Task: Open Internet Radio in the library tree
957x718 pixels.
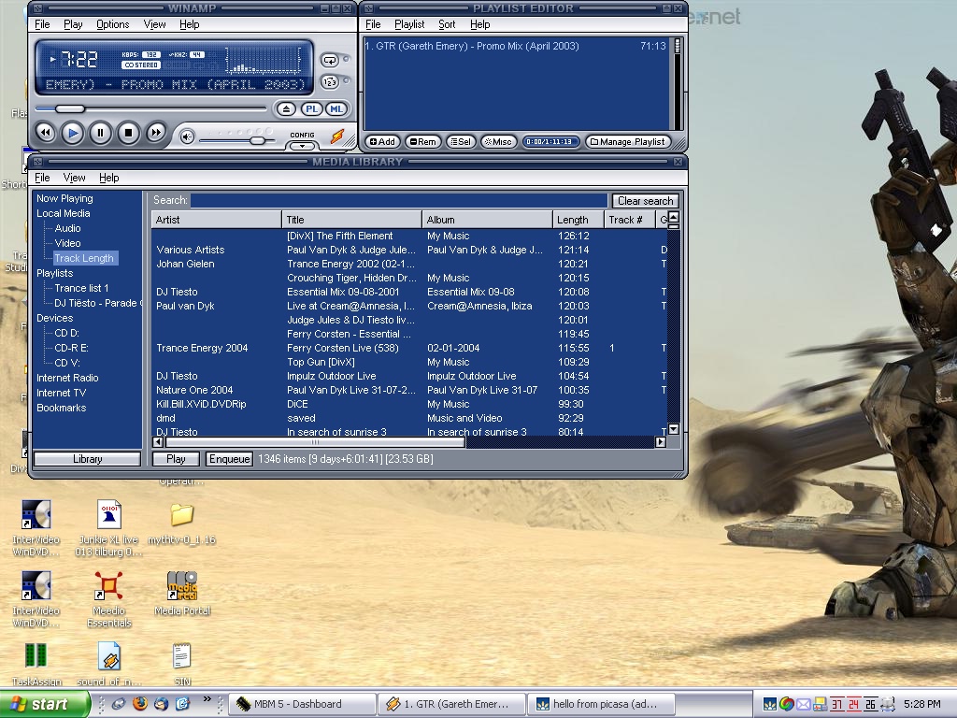Action: 67,378
